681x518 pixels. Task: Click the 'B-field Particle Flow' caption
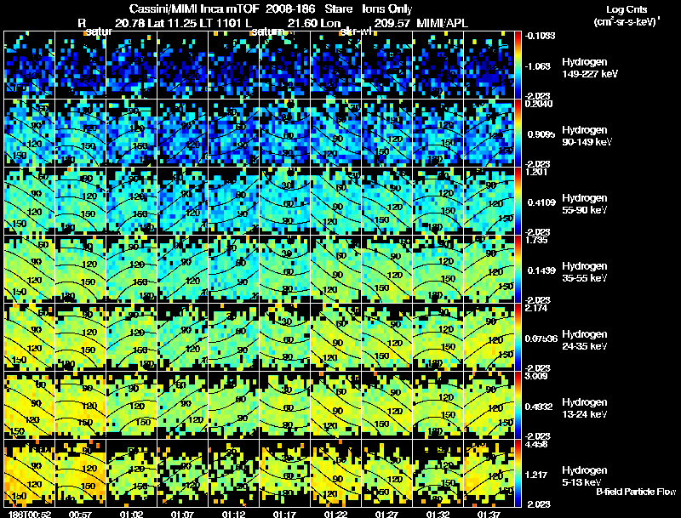pyautogui.click(x=636, y=492)
